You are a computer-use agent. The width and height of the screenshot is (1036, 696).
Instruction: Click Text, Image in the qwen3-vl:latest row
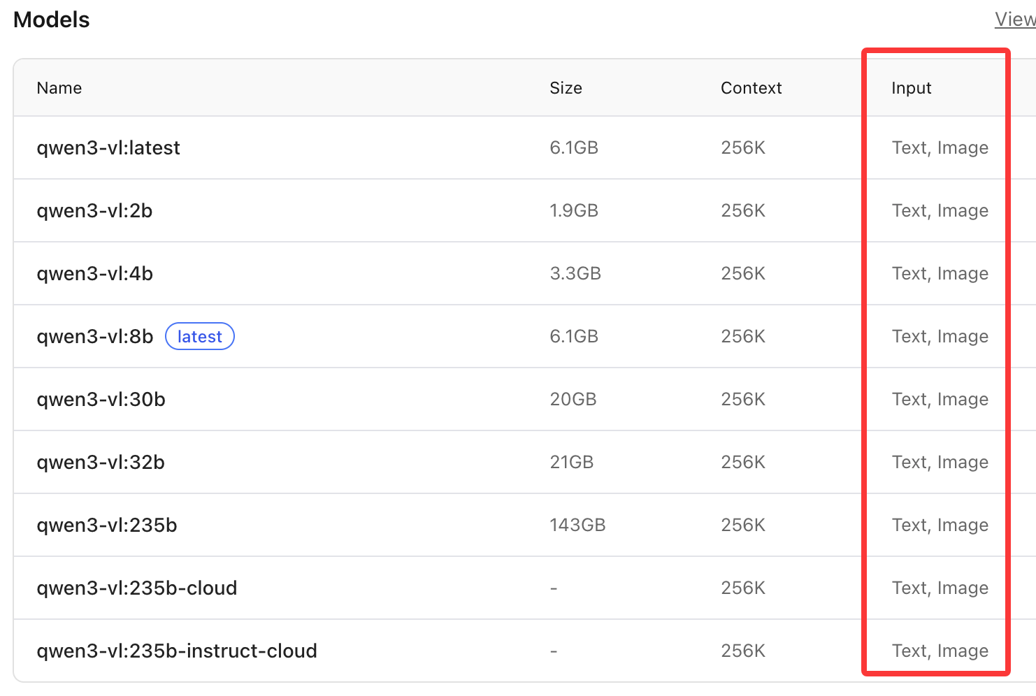pyautogui.click(x=940, y=148)
